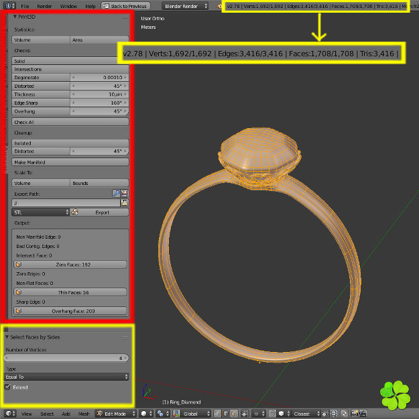Viewport: 419px width, 419px height.
Task: Select Overhang Face cube icon in Output
Action: (x=19, y=311)
